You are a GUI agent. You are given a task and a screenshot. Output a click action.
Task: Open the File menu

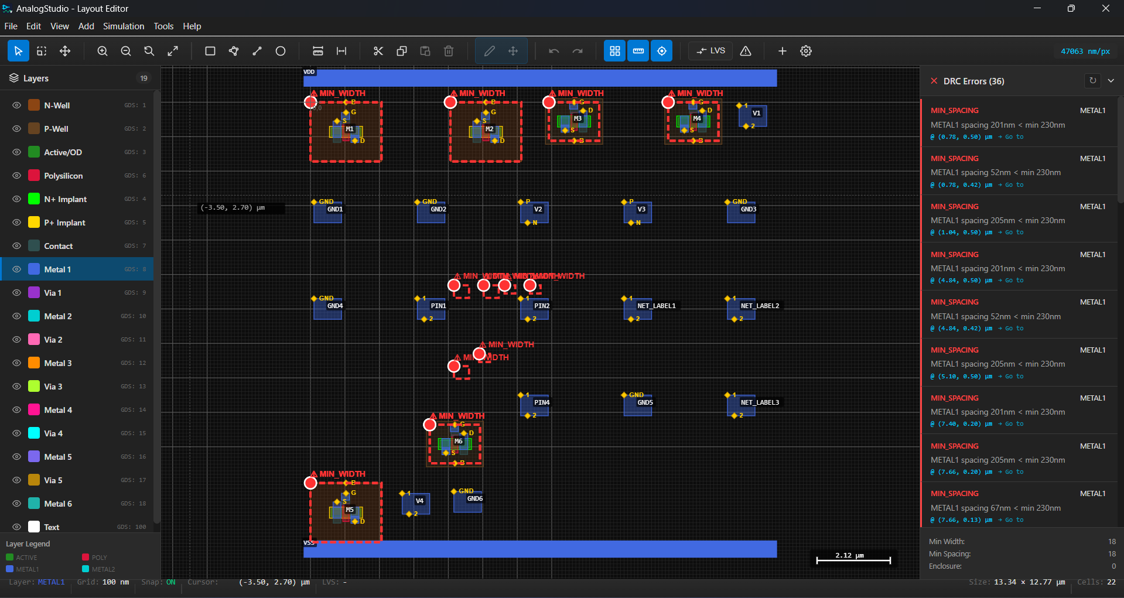coord(11,26)
